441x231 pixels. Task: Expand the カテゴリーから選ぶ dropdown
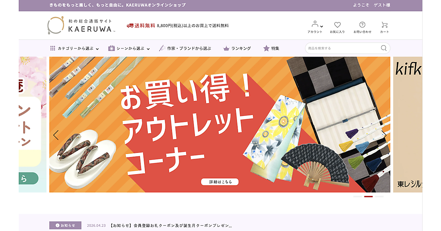point(75,48)
